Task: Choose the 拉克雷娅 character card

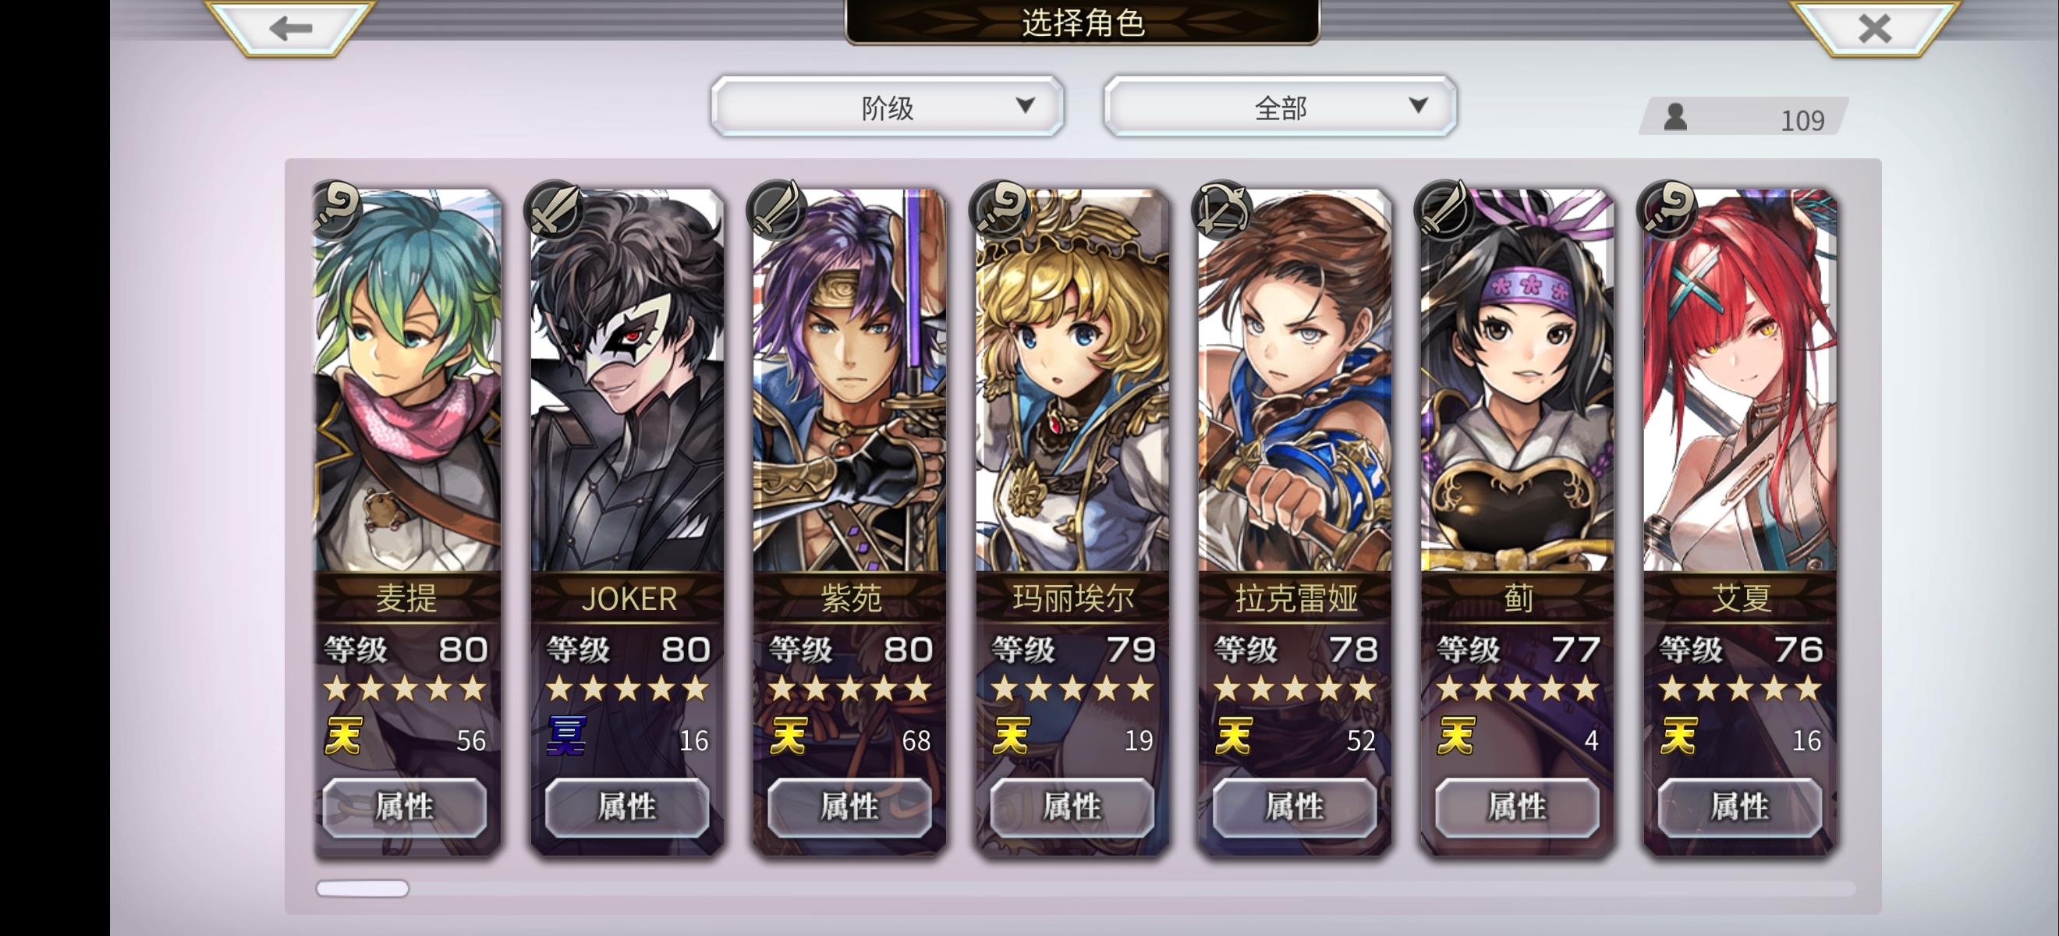Action: [1295, 523]
